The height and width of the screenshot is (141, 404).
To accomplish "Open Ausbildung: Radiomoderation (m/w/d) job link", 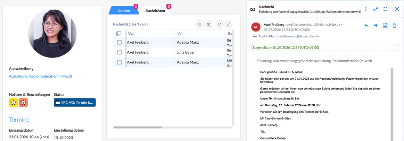I will pyautogui.click(x=40, y=76).
